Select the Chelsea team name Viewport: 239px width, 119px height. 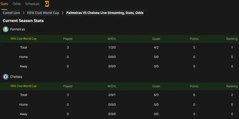pos(16,77)
